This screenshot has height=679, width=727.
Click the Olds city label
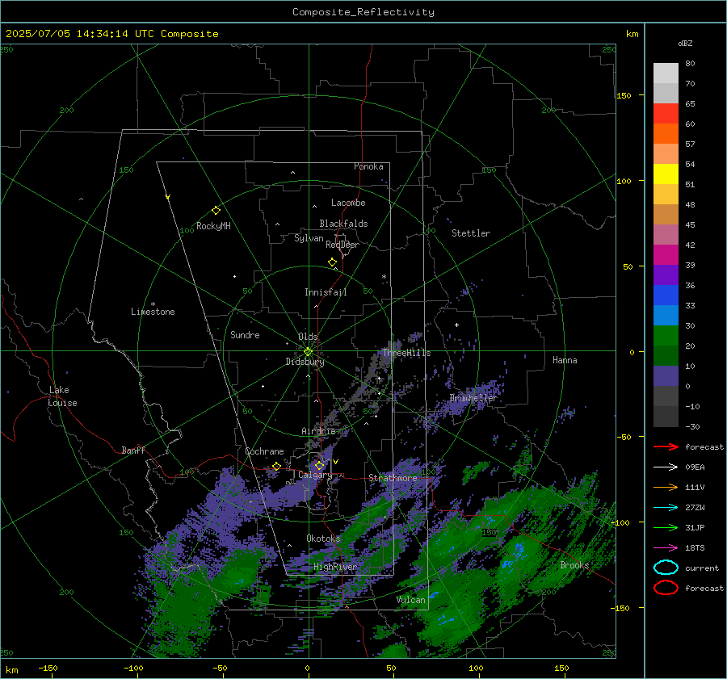click(308, 337)
